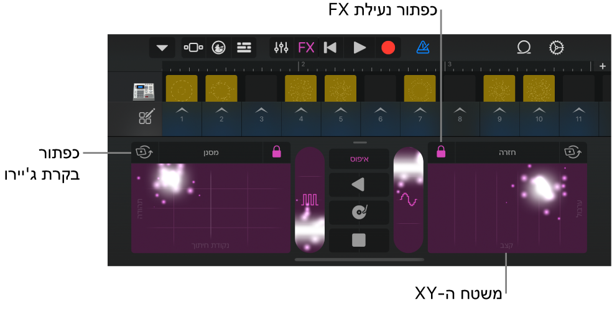Tap the empty cell above column 6
This screenshot has height=310, width=612.
380,88
